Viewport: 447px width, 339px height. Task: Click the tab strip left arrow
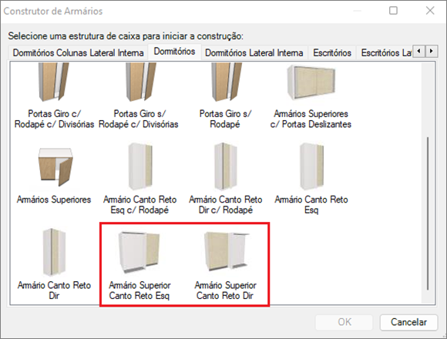tap(418, 52)
